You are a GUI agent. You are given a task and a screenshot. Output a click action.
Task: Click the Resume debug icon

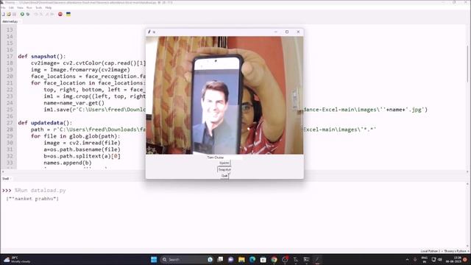52,14
